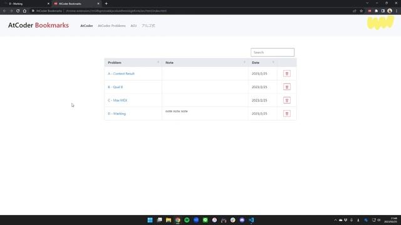Focus the Search input field
This screenshot has height=225, width=401.
tap(273, 52)
